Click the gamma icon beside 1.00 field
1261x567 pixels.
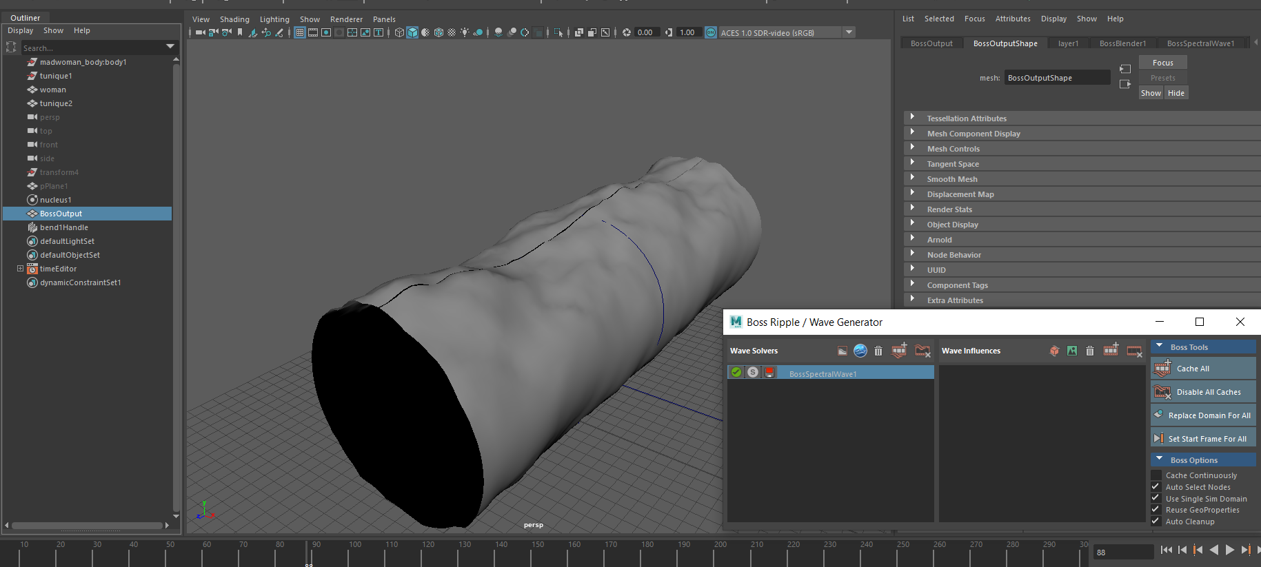click(x=669, y=32)
